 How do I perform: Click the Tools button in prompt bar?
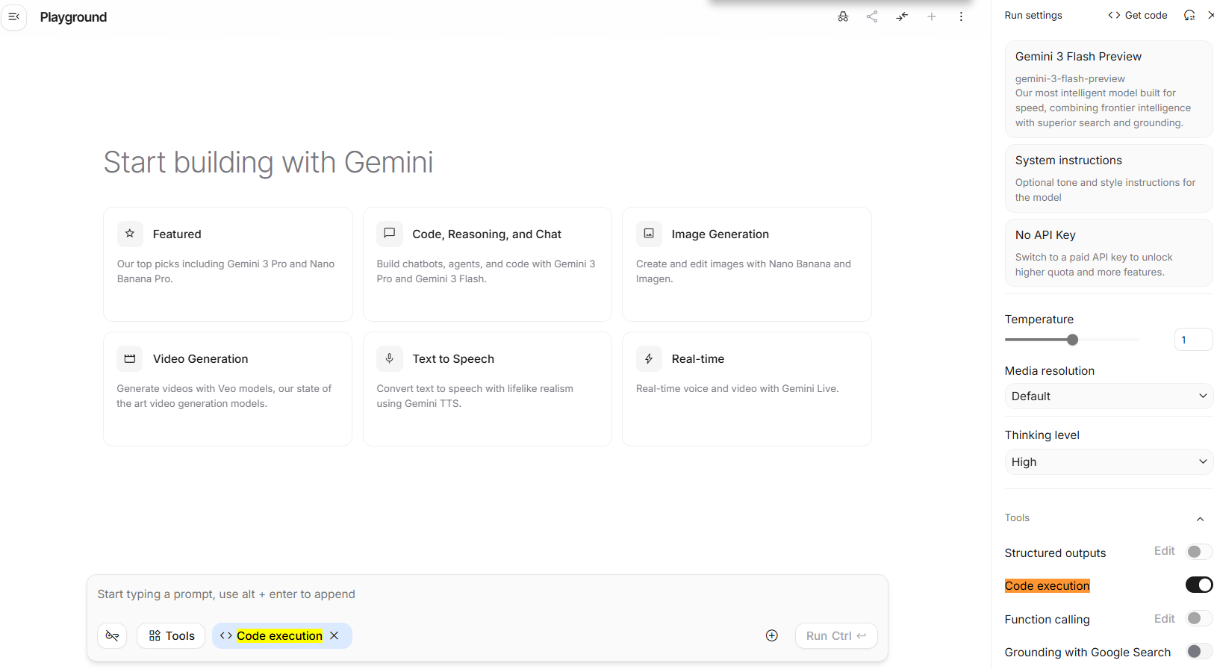pos(171,635)
